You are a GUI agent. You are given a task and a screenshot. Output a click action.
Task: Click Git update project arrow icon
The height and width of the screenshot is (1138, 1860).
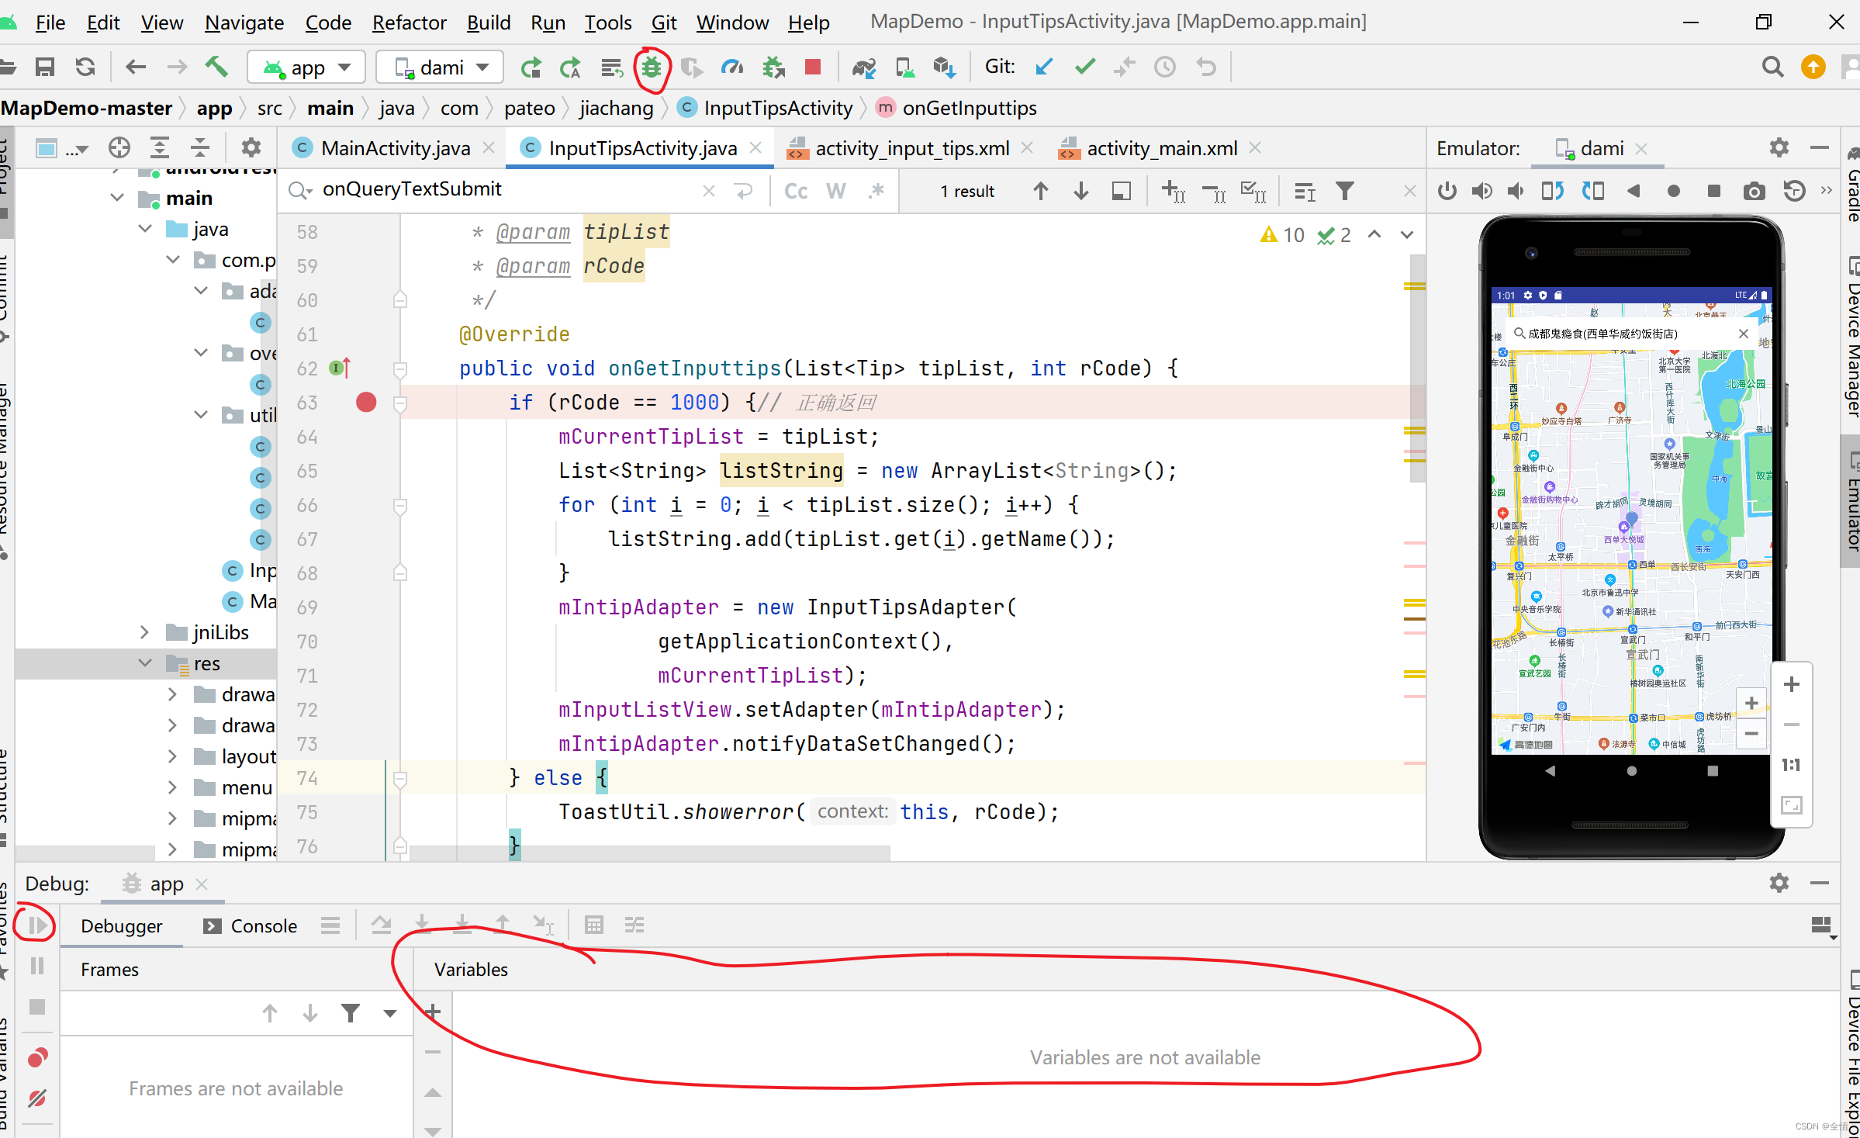pos(1044,67)
